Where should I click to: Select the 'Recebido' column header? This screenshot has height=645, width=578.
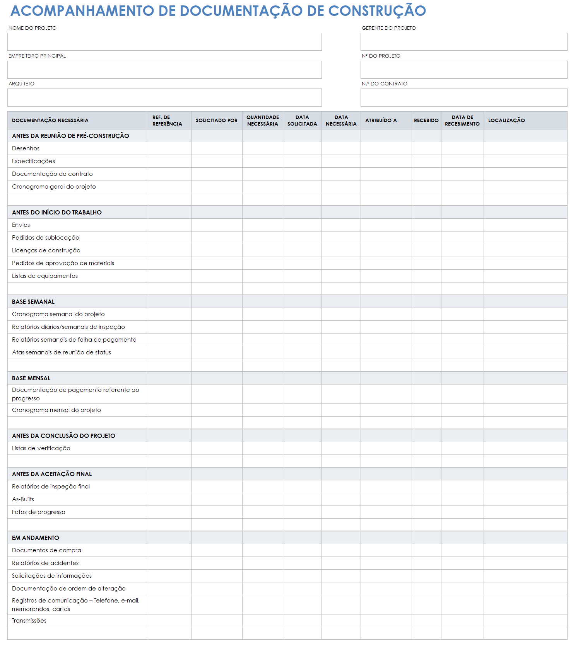click(426, 121)
